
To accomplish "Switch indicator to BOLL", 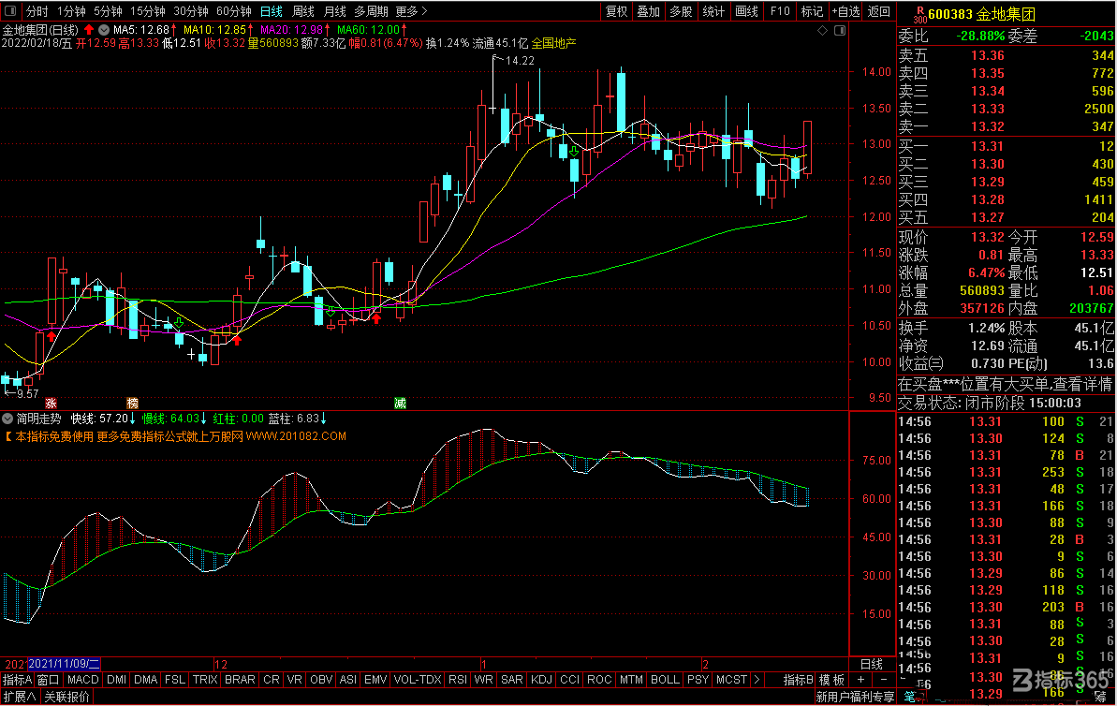I will 665,680.
